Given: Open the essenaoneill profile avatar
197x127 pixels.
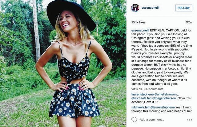Looking at the screenshot, I should 135,8.
